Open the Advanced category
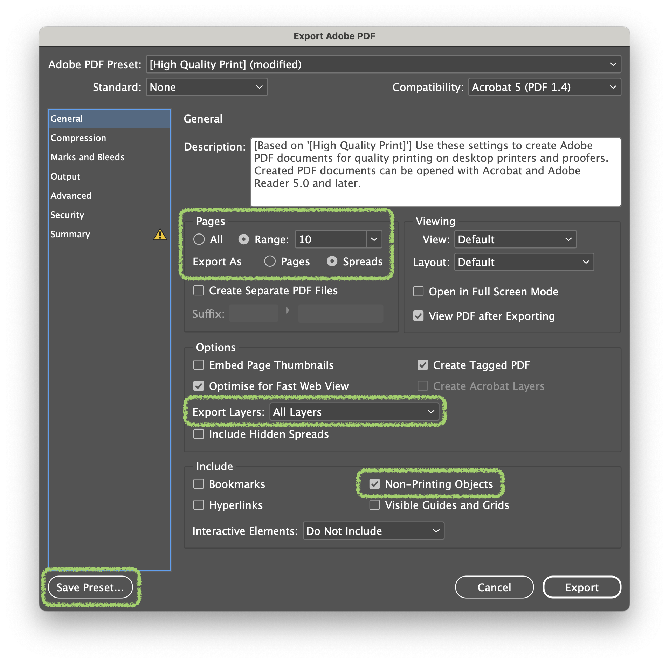Image resolution: width=669 pixels, height=663 pixels. 109,196
